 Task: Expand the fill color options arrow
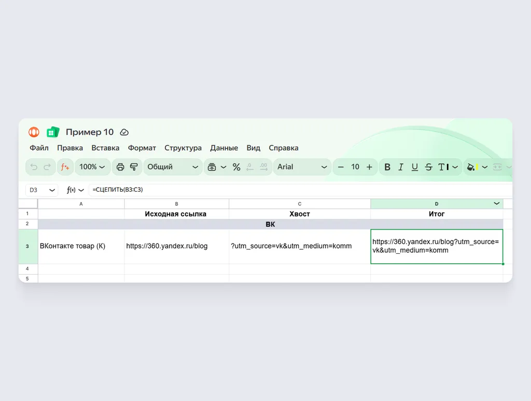point(485,167)
